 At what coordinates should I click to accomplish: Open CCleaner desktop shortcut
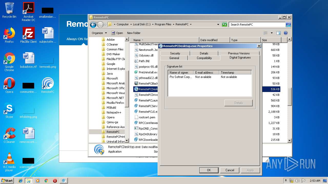(9, 135)
